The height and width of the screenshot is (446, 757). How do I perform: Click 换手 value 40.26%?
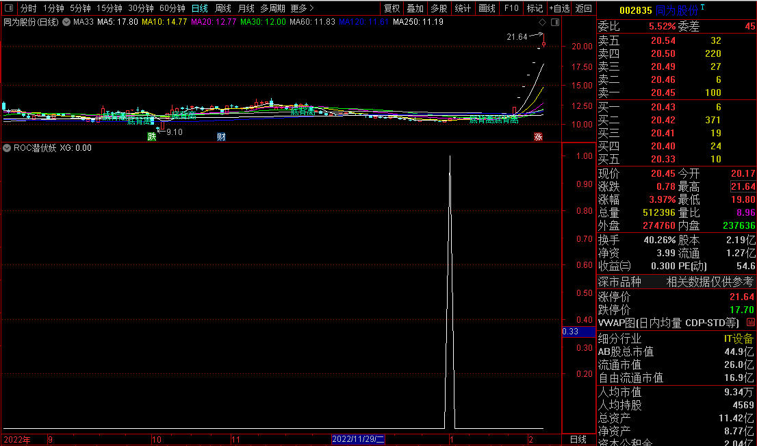click(660, 240)
